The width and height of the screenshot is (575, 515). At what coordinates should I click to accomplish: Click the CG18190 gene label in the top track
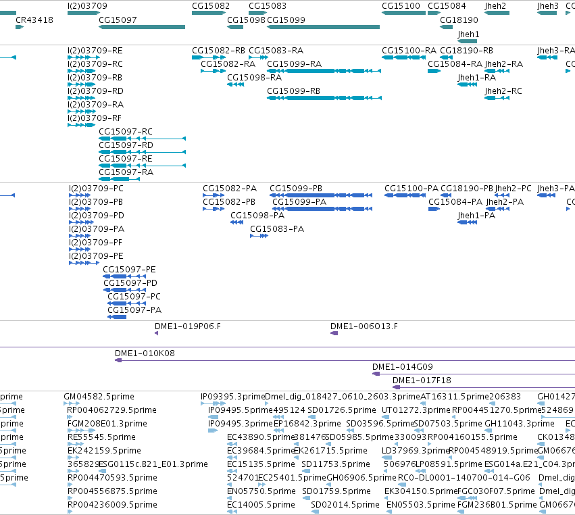click(x=459, y=20)
